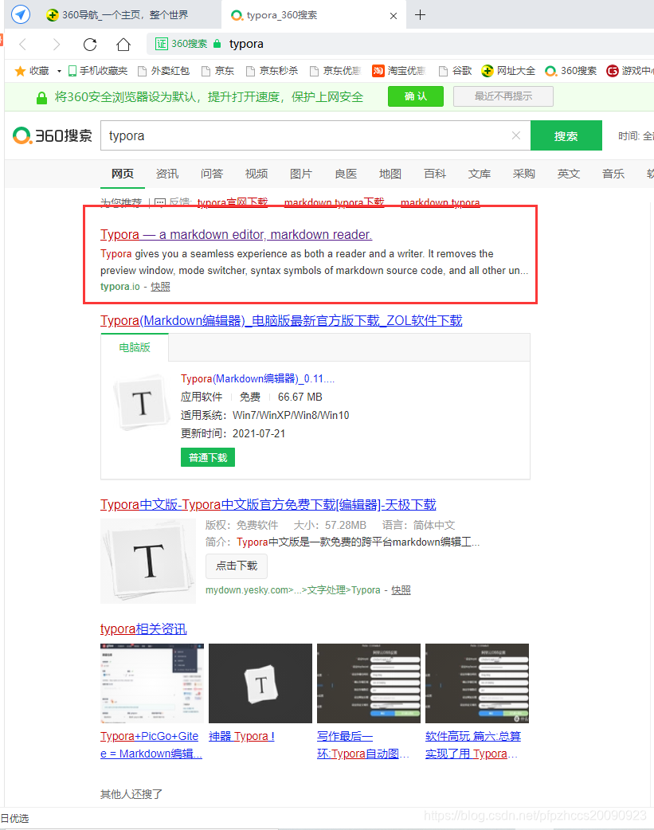Click the green 搜索 button
This screenshot has height=830, width=654.
coord(566,136)
